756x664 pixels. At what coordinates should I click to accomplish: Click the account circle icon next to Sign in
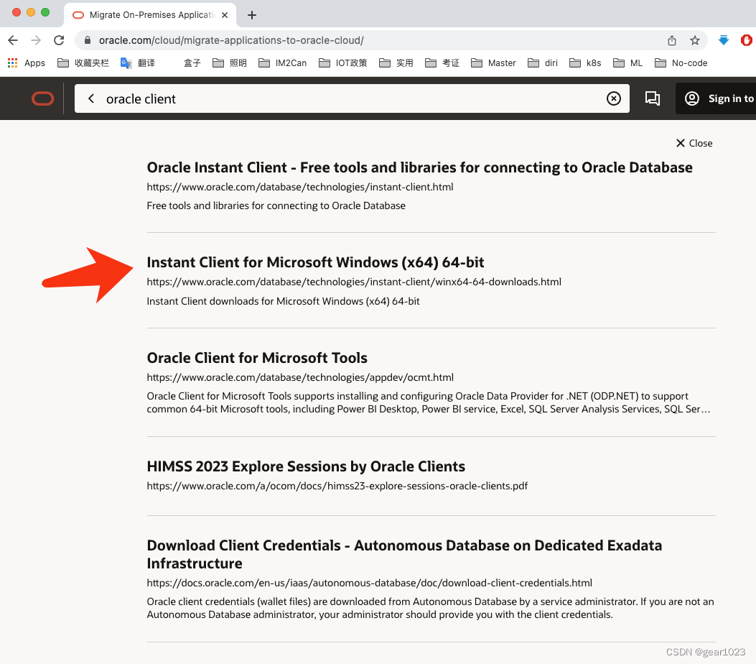pyautogui.click(x=691, y=98)
